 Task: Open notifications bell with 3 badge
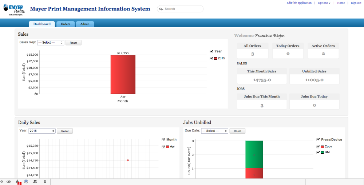point(17,181)
